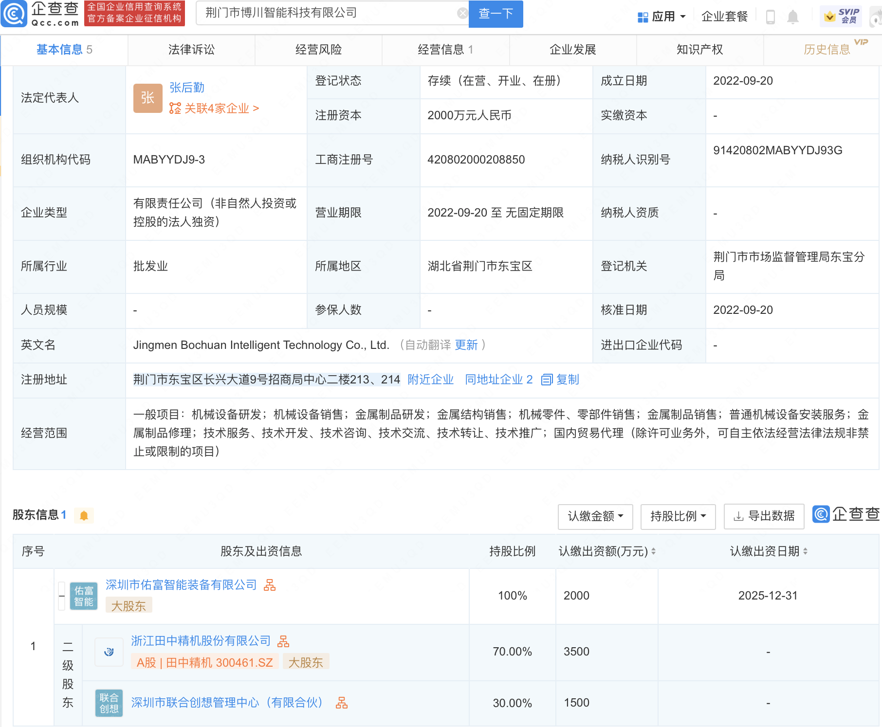The width and height of the screenshot is (882, 727).
Task: Switch to the 经营信息 tab
Action: tap(445, 50)
